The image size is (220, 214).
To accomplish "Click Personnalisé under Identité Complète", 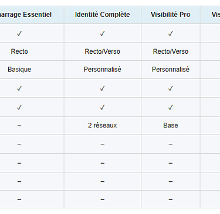I will pos(102,70).
